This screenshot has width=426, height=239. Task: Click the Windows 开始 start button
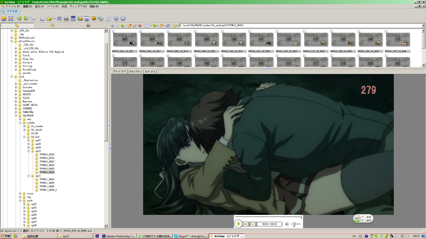(5, 236)
